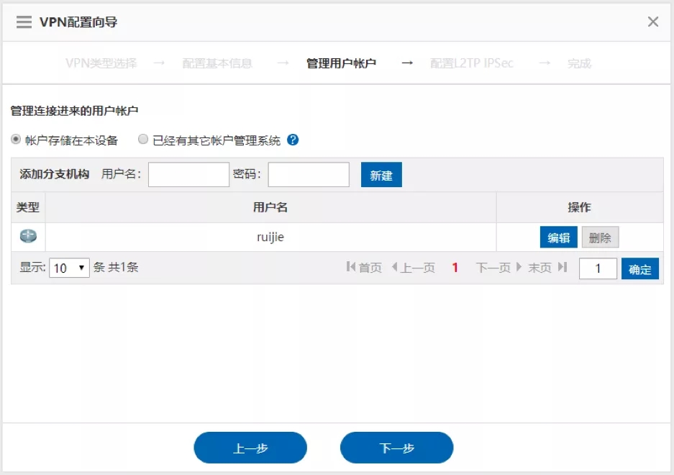Click the 首页 first page link

365,268
